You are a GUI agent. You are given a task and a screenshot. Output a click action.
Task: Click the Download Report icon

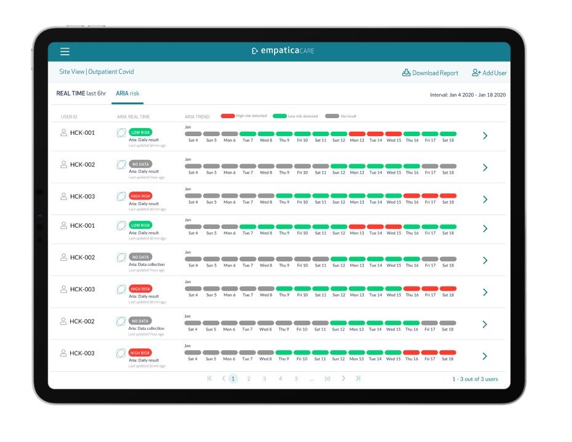coord(406,73)
